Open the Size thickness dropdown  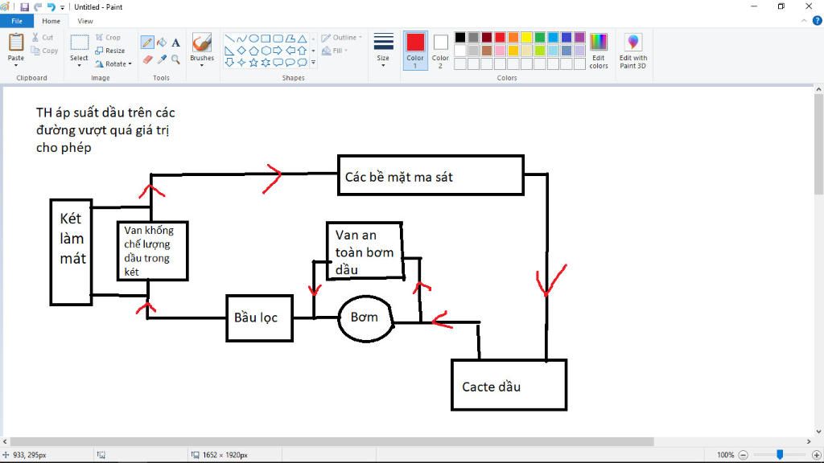point(383,51)
